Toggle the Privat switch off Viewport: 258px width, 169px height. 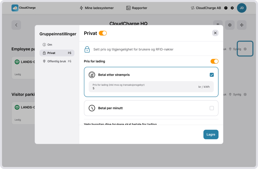click(103, 33)
